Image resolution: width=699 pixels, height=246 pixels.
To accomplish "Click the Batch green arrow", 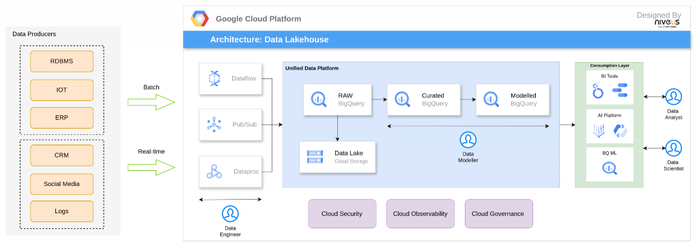I will (151, 102).
